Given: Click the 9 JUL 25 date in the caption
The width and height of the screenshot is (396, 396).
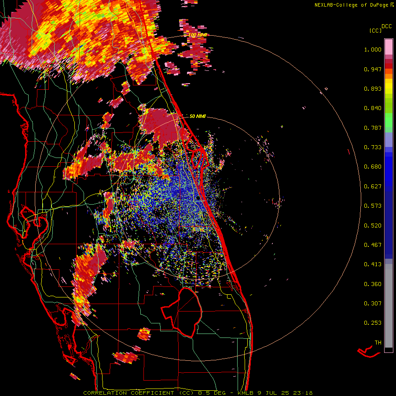Looking at the screenshot, I should pyautogui.click(x=273, y=393).
